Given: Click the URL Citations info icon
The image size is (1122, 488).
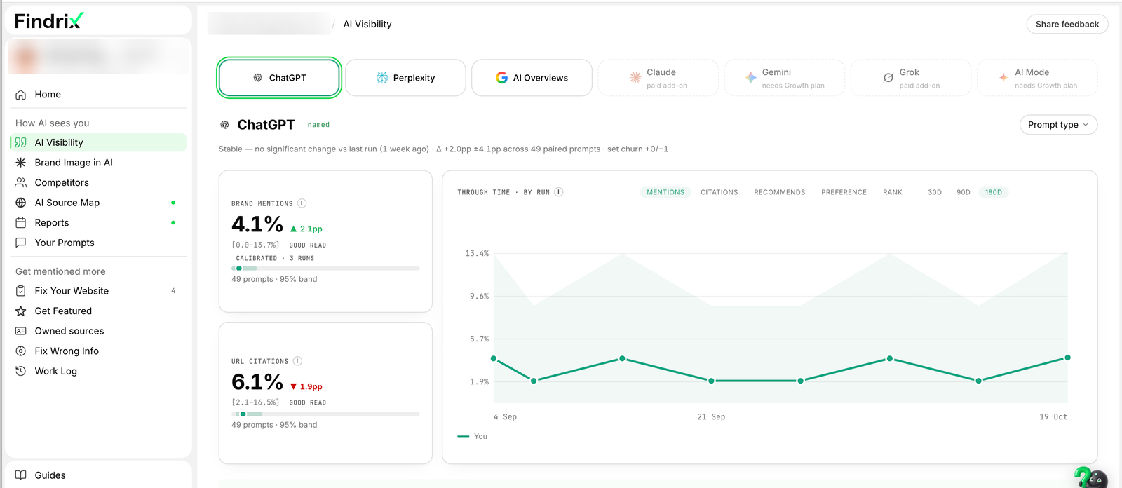Looking at the screenshot, I should point(297,361).
